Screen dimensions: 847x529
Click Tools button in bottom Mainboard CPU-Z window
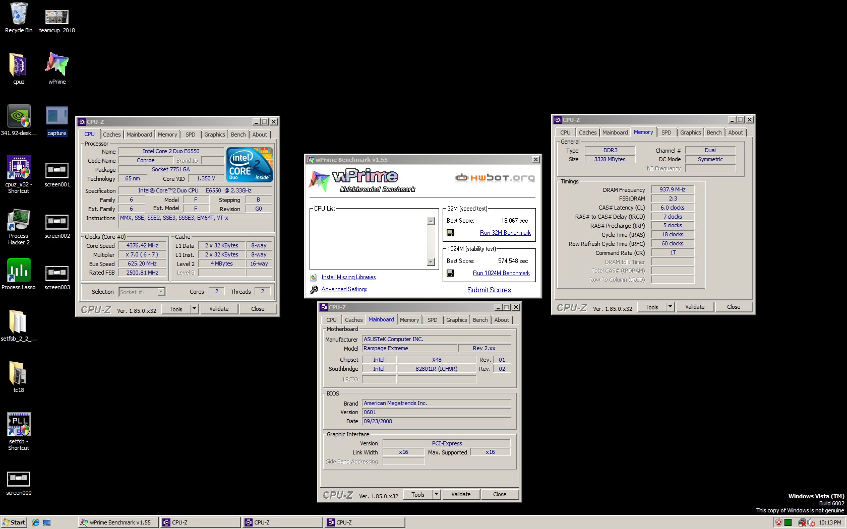[x=418, y=495]
